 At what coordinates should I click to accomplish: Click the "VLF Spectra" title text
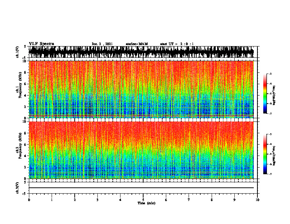pyautogui.click(x=41, y=44)
